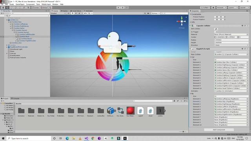This screenshot has height=141, width=251.
Task: Toggle Freeze Position X checkbox
Action: [x=215, y=17]
